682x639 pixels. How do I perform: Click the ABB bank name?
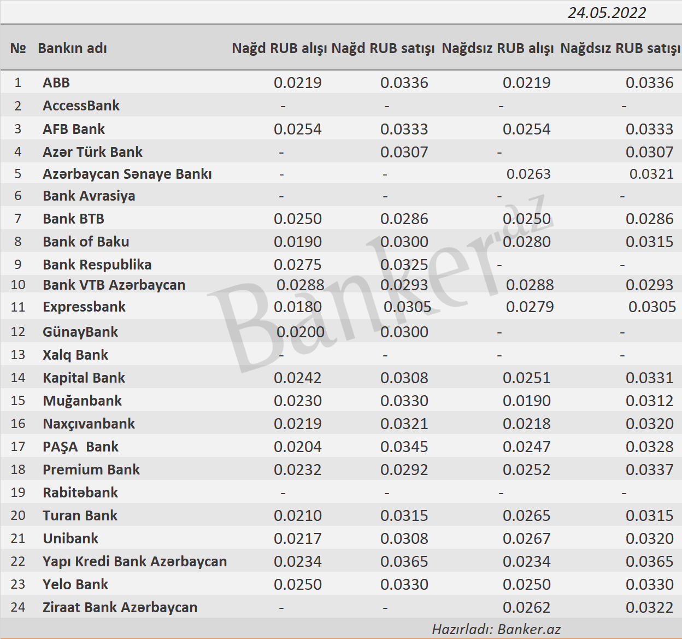[x=56, y=83]
